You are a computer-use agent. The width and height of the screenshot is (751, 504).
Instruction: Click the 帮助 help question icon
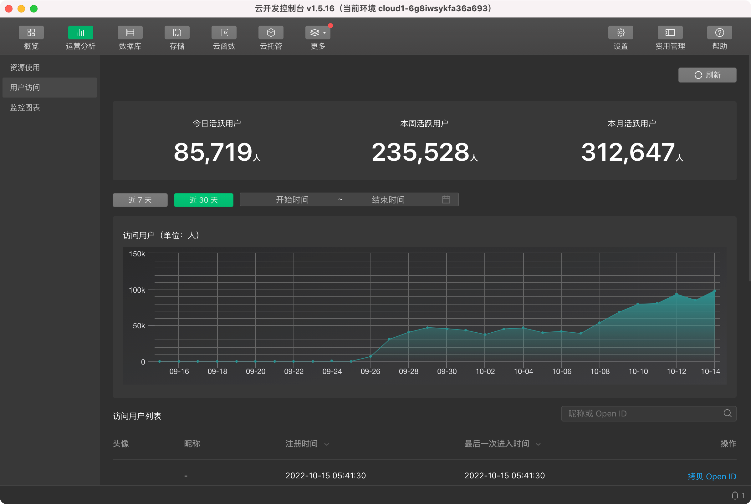point(719,33)
